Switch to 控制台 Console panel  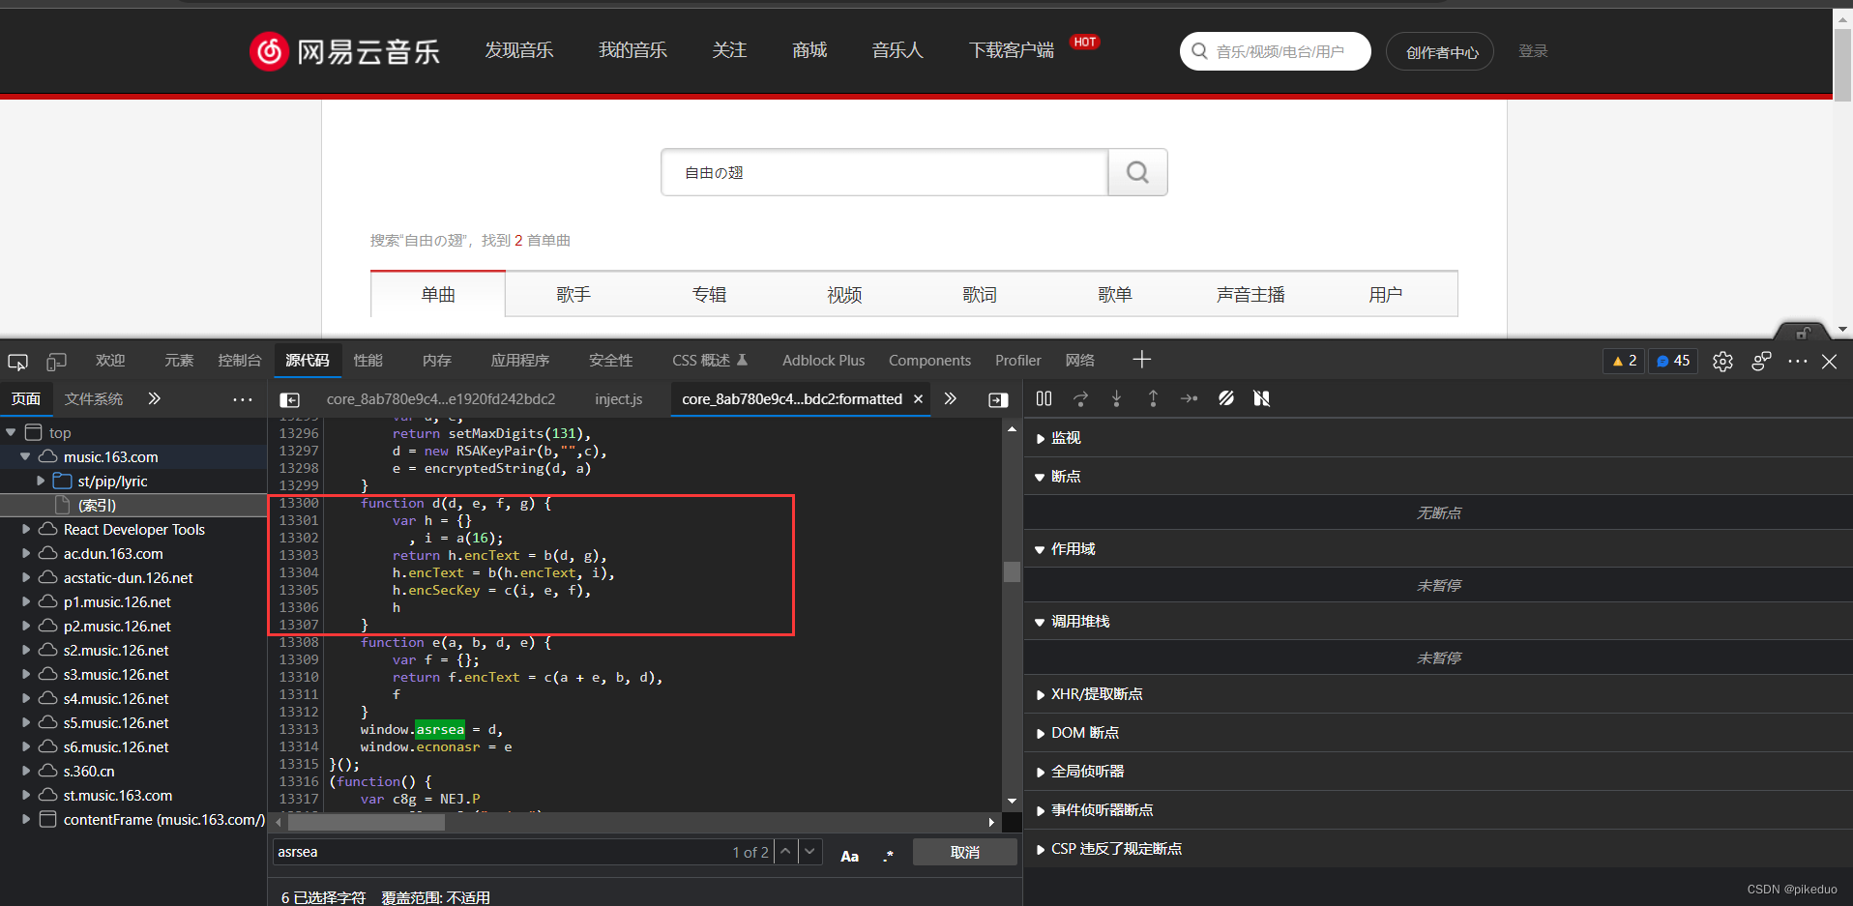(x=240, y=361)
